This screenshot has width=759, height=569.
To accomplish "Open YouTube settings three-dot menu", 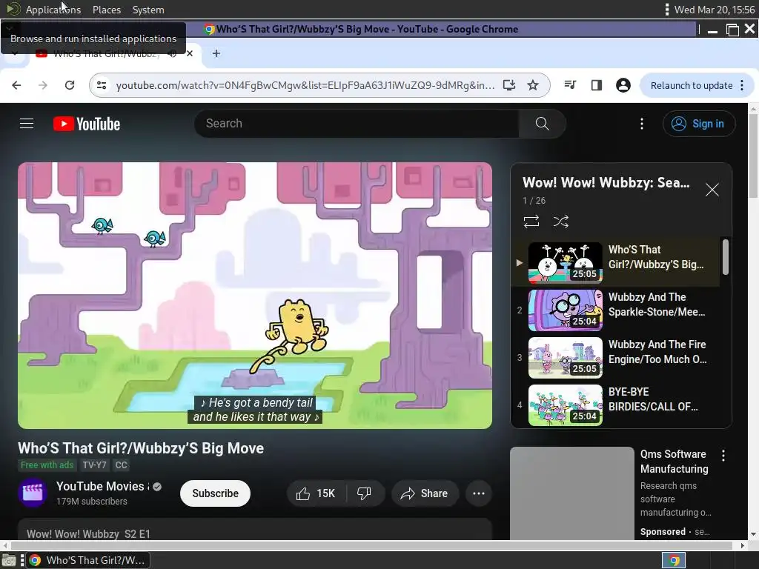I will click(642, 124).
